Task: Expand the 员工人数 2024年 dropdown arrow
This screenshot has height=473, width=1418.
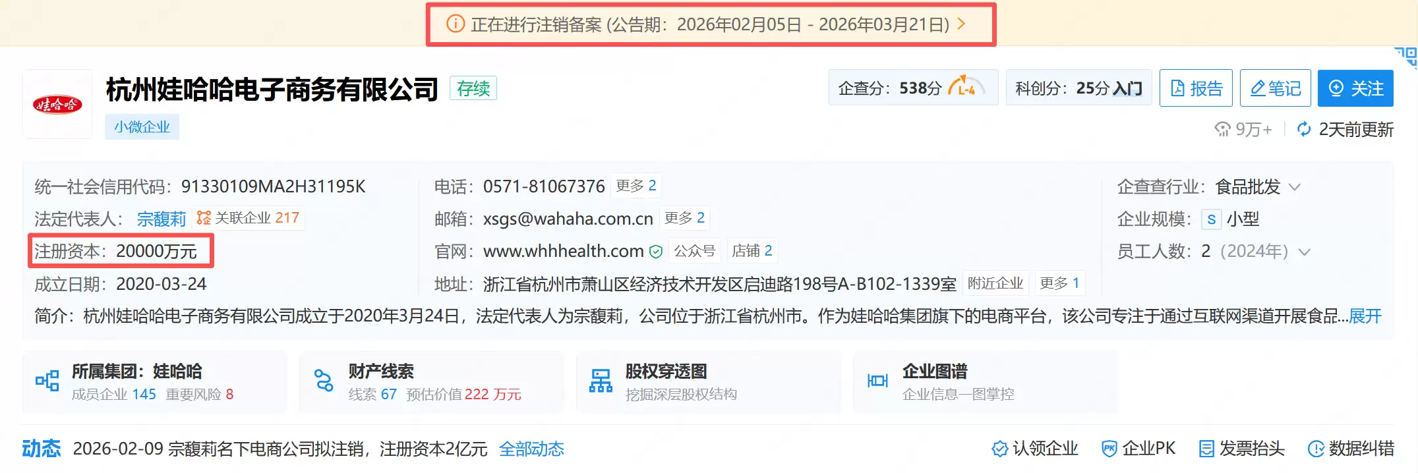Action: (1304, 252)
